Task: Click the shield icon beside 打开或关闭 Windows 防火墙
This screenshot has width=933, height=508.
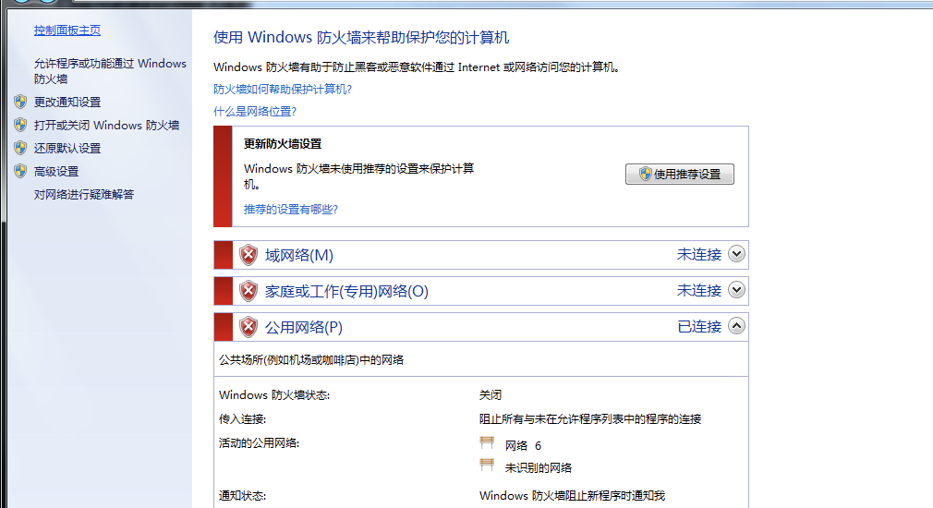Action: pyautogui.click(x=20, y=125)
